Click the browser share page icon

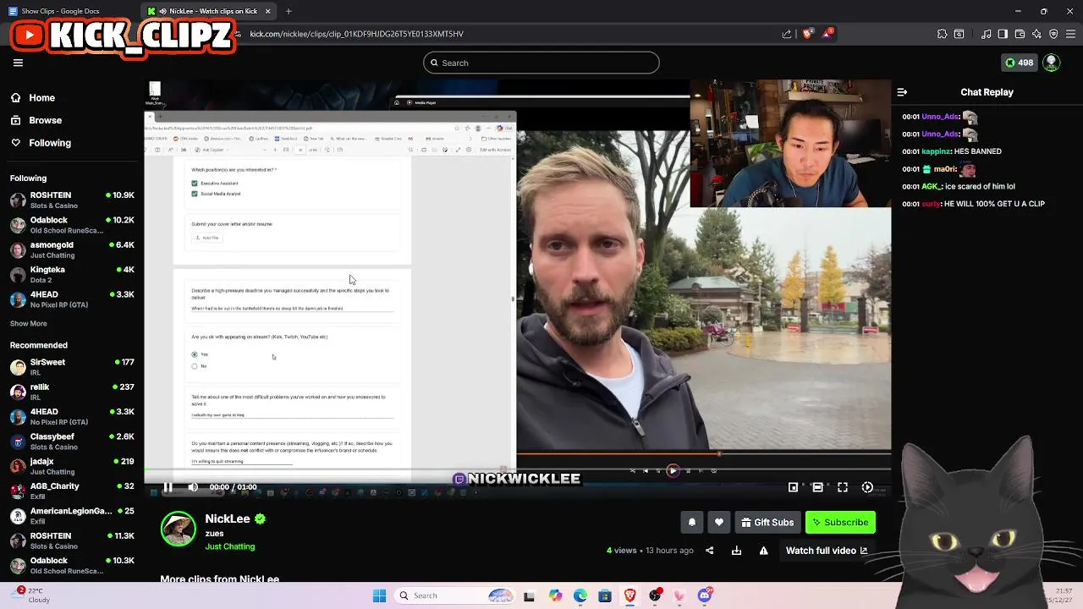click(787, 34)
